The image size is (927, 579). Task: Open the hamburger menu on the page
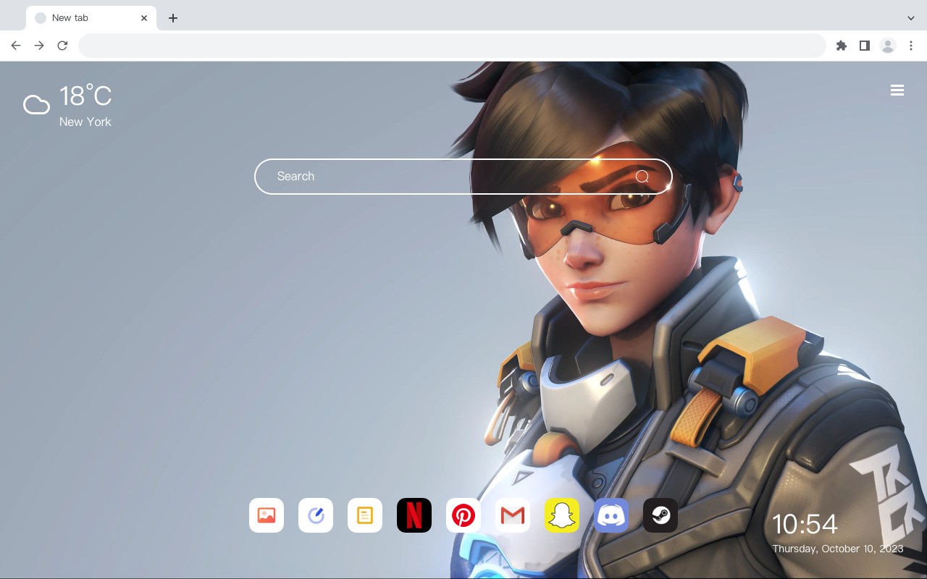(x=897, y=90)
